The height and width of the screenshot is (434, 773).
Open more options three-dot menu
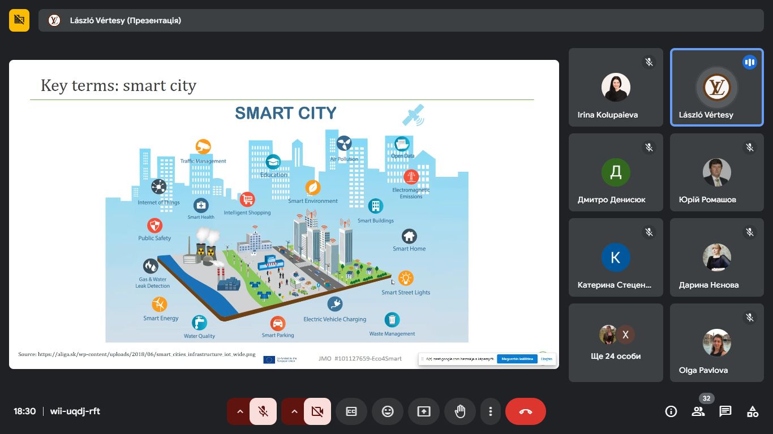pos(491,411)
